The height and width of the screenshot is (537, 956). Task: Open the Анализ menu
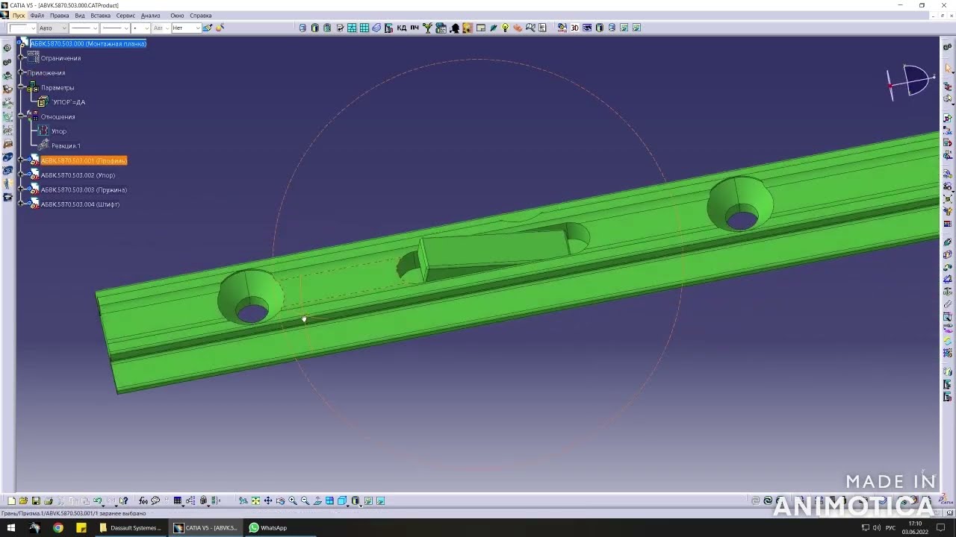click(151, 15)
